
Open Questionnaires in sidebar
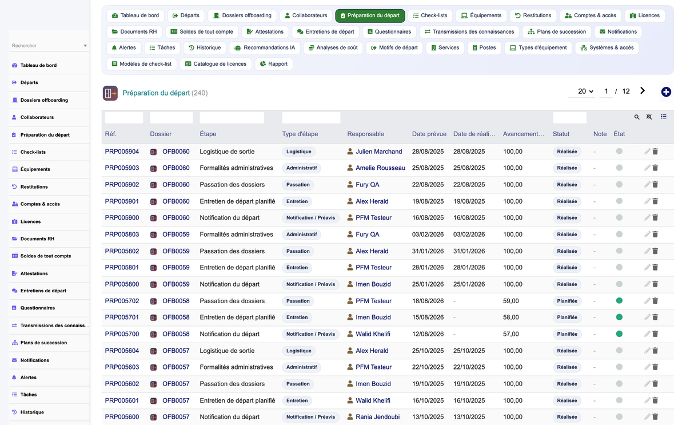click(x=37, y=308)
